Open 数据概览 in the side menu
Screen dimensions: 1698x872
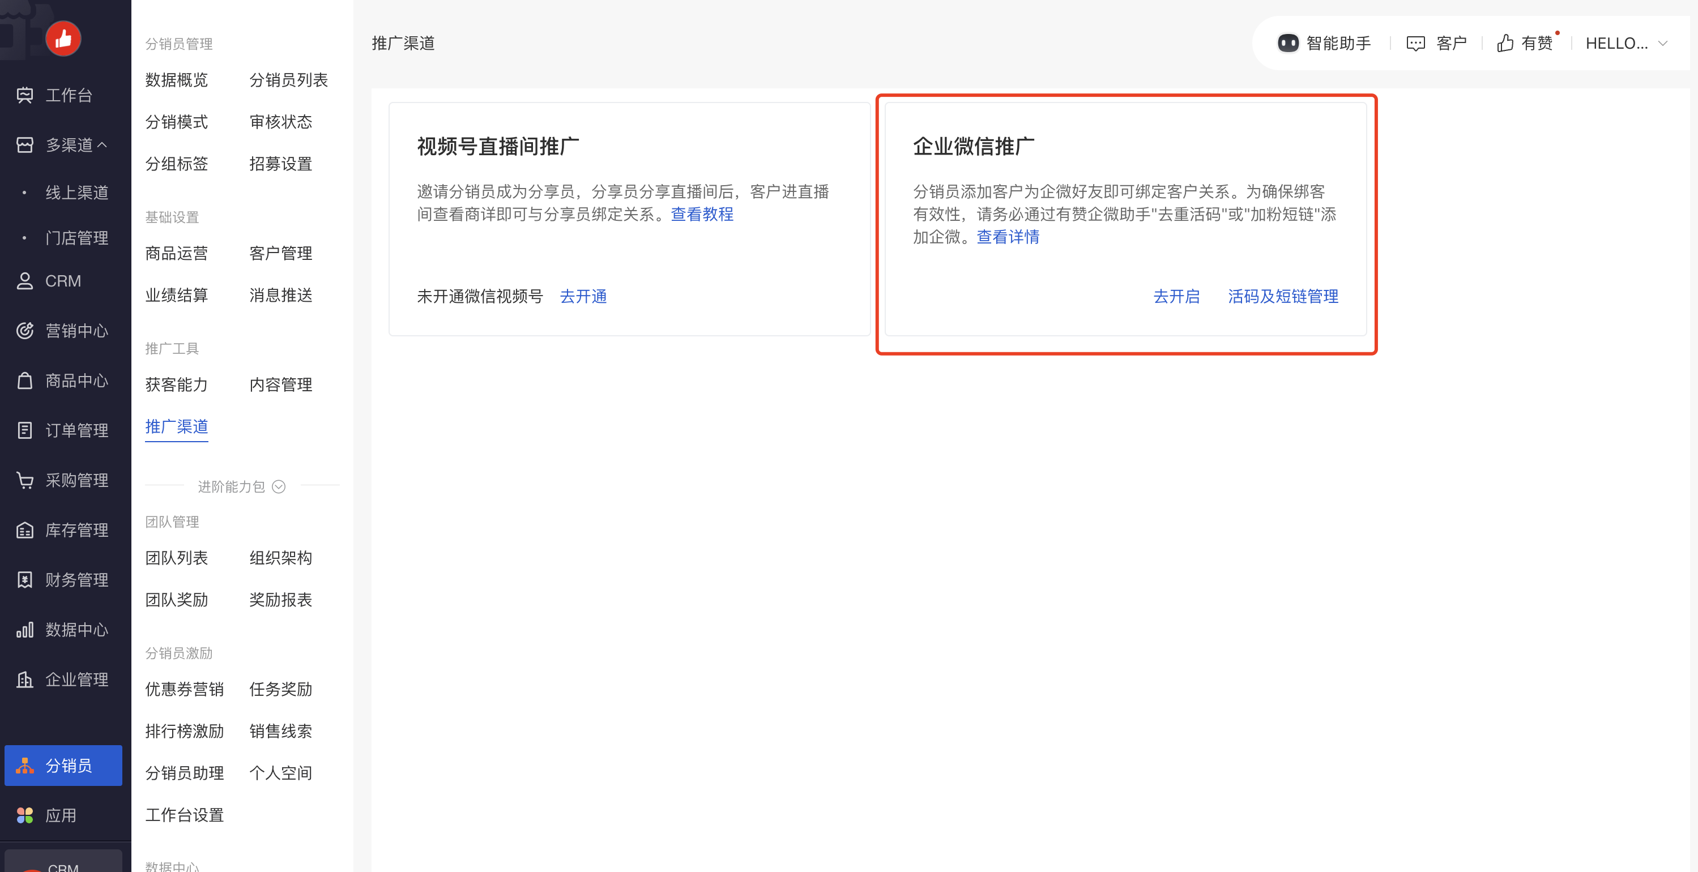point(176,80)
